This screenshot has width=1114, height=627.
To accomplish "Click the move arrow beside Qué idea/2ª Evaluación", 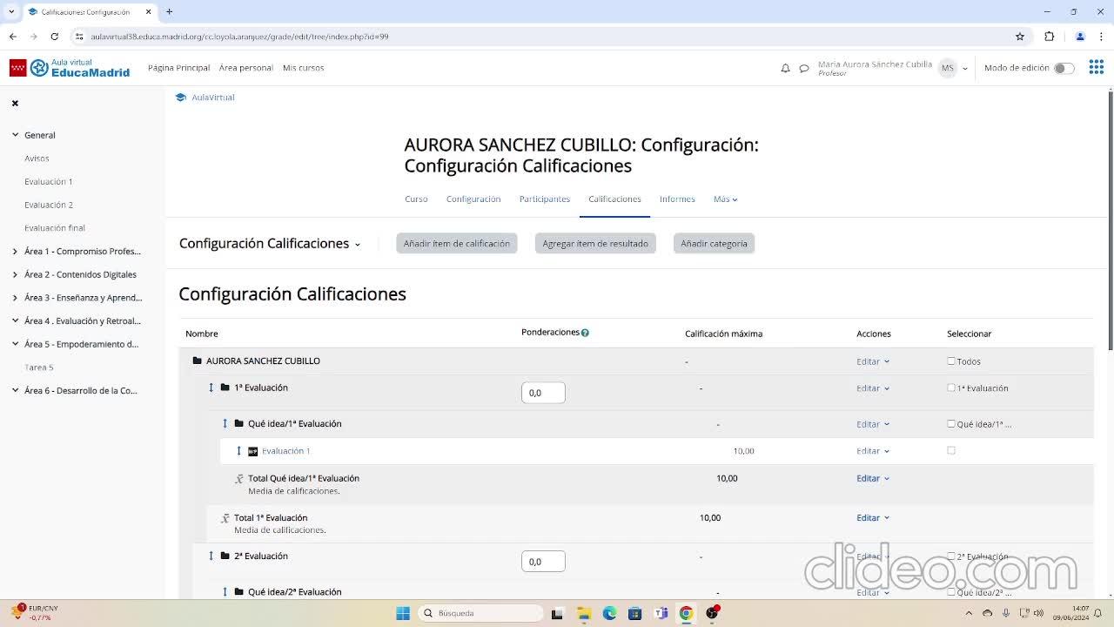I will 225,592.
